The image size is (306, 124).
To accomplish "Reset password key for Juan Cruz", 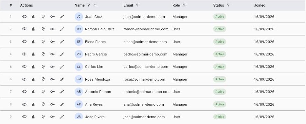I will click(x=52, y=17).
